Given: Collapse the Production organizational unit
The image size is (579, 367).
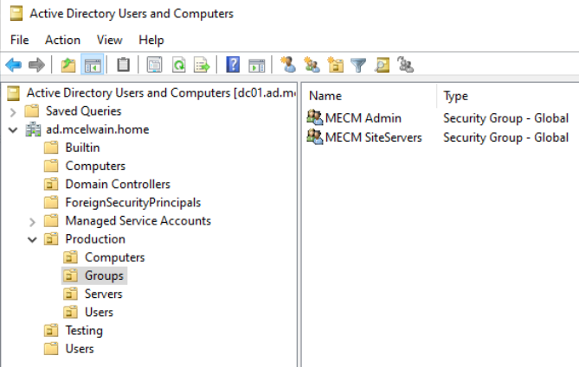Looking at the screenshot, I should [x=32, y=239].
